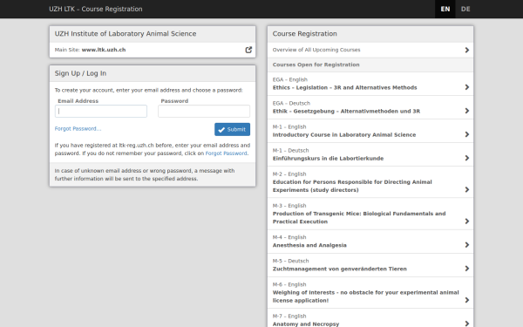Go to the UZH LTK - Course Registration header title
This screenshot has height=327, width=523.
click(96, 9)
